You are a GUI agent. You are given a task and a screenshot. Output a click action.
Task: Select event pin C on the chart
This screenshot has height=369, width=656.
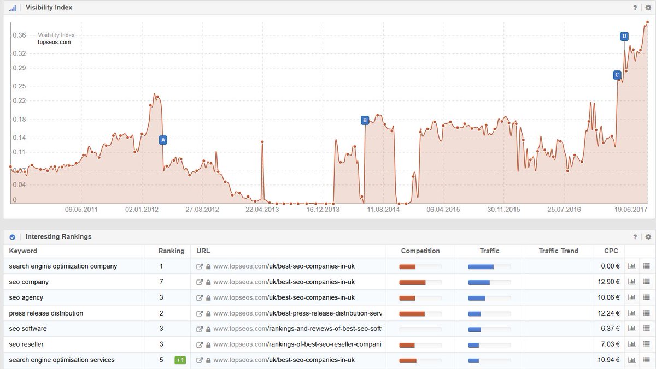(617, 75)
